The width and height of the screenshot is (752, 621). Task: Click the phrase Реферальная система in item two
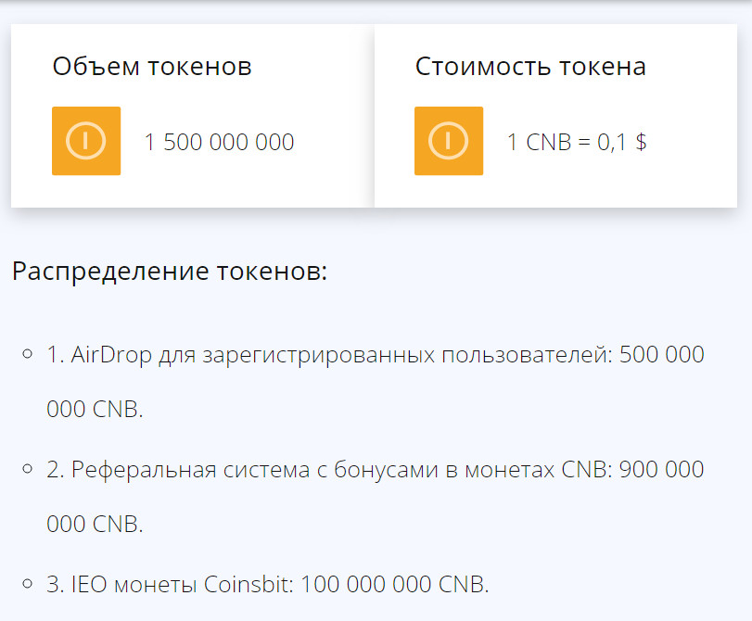point(178,470)
